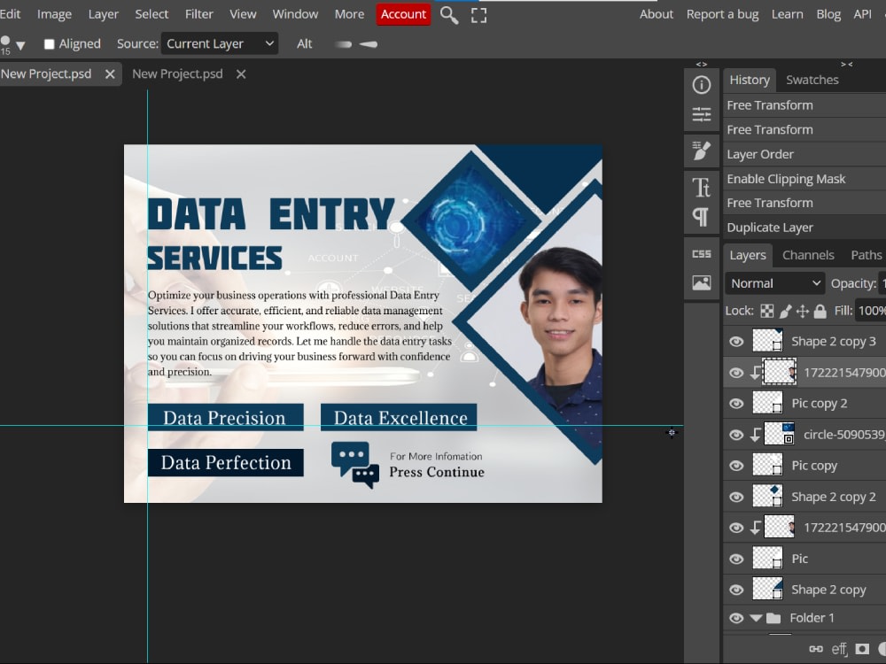Viewport: 886px width, 664px height.
Task: Open the image preview panel icon
Action: 701,283
